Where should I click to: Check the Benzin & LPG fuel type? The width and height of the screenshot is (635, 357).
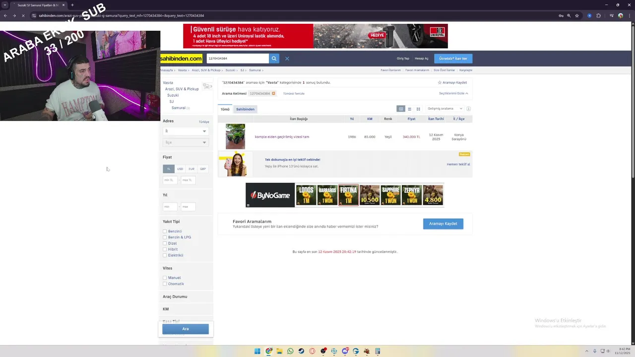tap(165, 238)
